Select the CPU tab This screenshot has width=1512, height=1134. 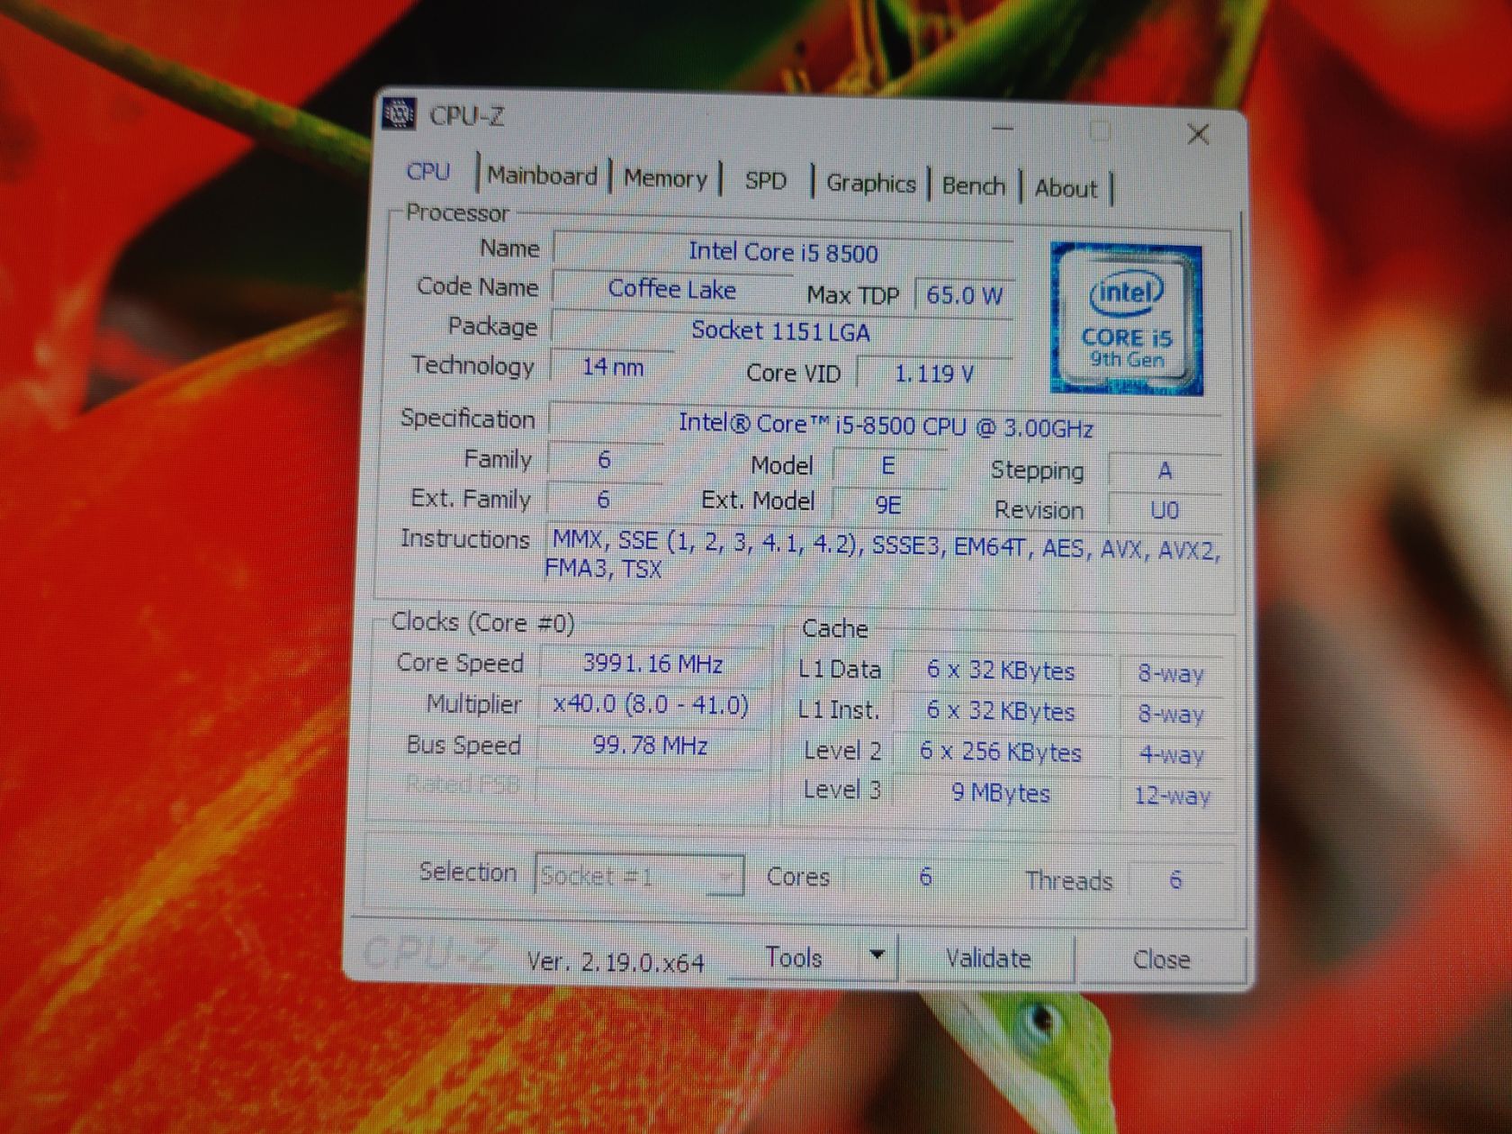coord(428,172)
